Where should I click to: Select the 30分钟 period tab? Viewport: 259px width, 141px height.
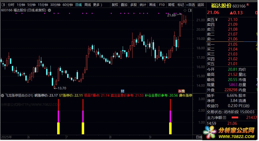click(x=55, y=5)
